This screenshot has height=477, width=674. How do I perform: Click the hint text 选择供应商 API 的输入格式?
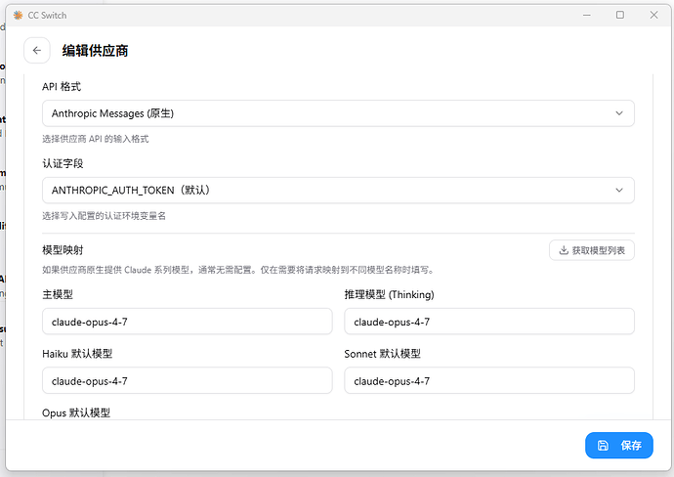96,139
